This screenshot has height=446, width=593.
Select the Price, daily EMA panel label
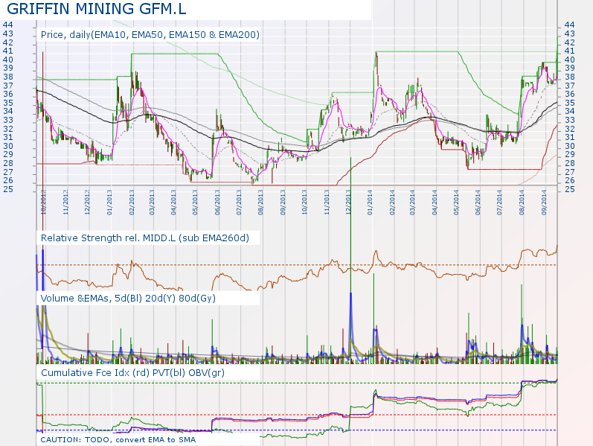[150, 35]
